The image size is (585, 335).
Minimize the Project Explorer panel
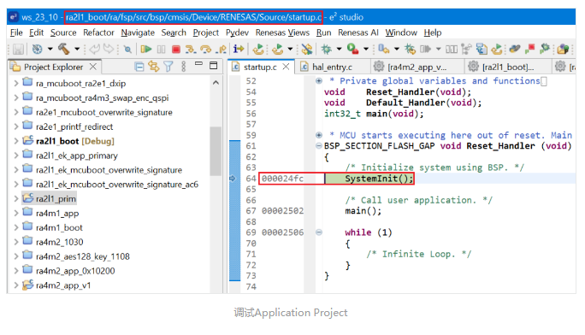click(x=198, y=64)
